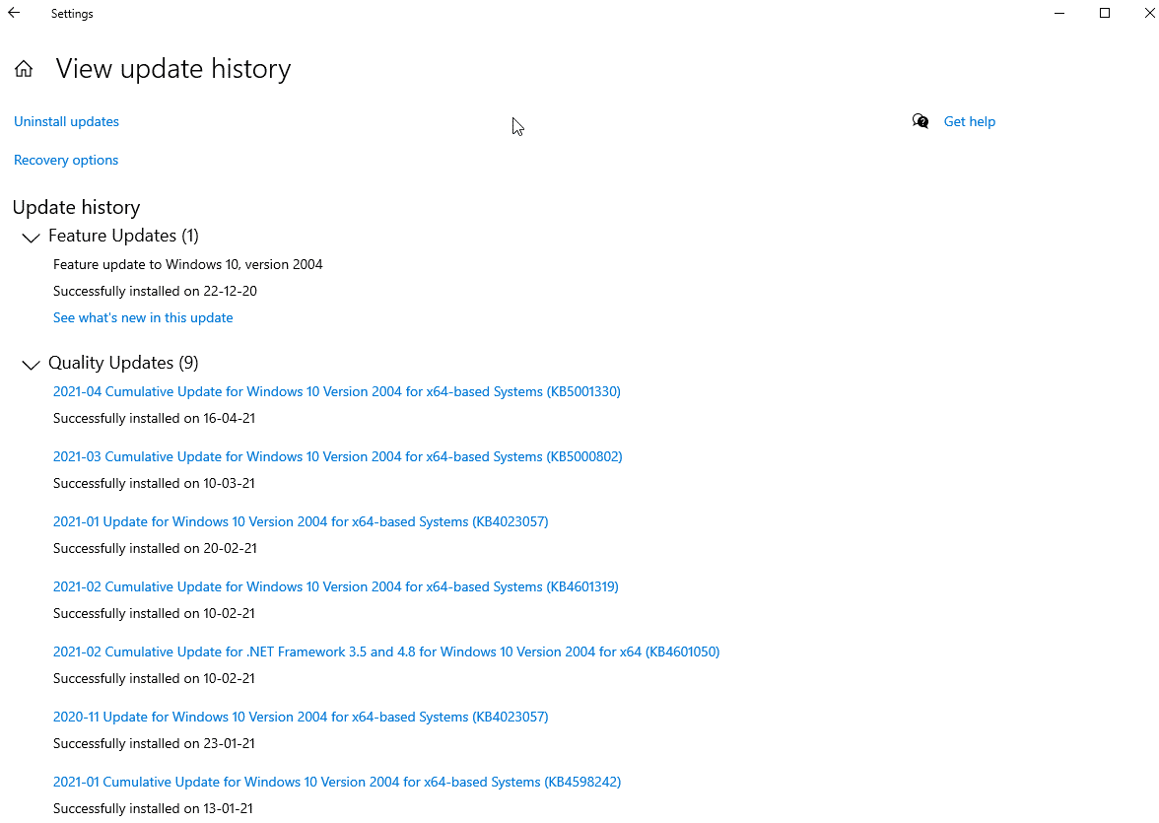Open KB4601319 cumulative update link
Screen dimensions: 1159x823
335,586
